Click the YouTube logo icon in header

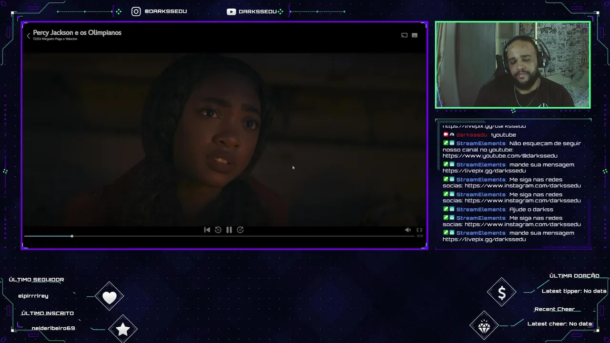click(231, 11)
